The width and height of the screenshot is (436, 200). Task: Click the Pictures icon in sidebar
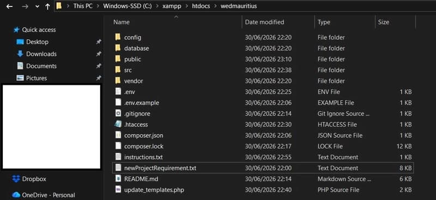(20, 78)
